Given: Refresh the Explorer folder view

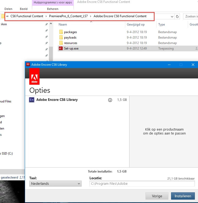Looking at the screenshot, I should [x=177, y=16].
